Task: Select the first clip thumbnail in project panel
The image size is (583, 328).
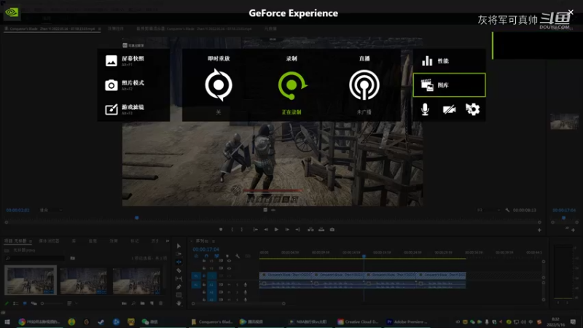Action: 31,280
